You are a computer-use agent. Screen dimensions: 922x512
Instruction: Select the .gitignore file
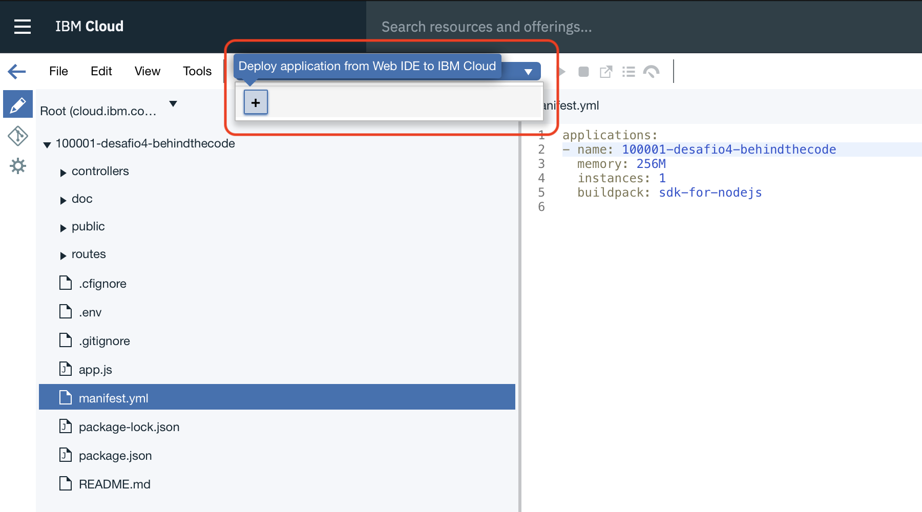click(104, 341)
